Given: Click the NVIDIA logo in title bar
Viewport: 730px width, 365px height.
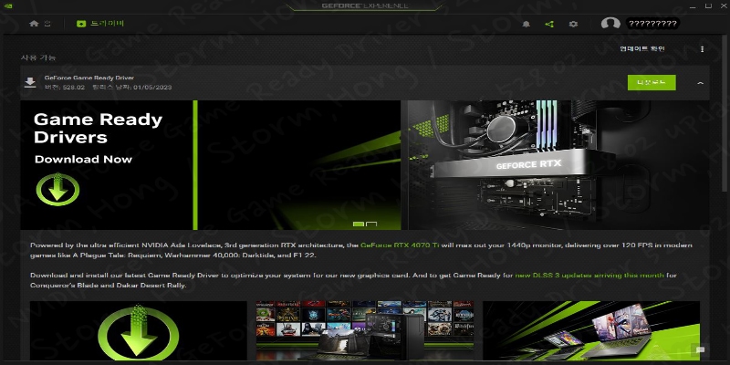Looking at the screenshot, I should [8, 6].
